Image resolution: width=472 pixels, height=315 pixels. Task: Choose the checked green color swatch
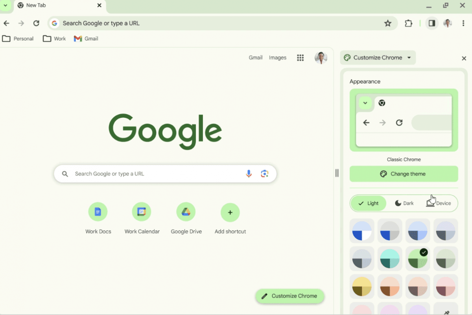point(418,259)
